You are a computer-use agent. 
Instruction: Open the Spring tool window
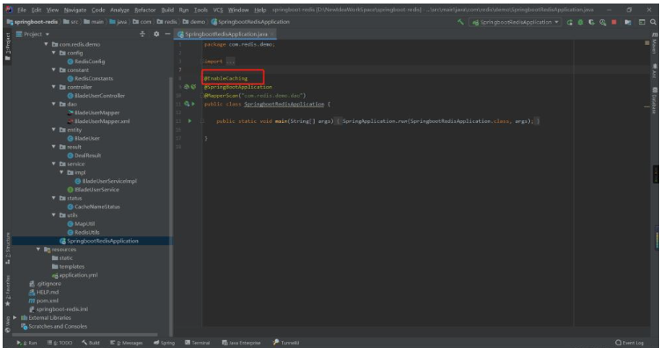point(164,343)
